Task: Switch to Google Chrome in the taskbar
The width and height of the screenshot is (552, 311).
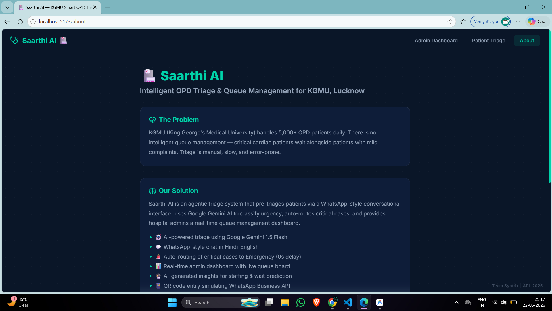Action: 332,302
